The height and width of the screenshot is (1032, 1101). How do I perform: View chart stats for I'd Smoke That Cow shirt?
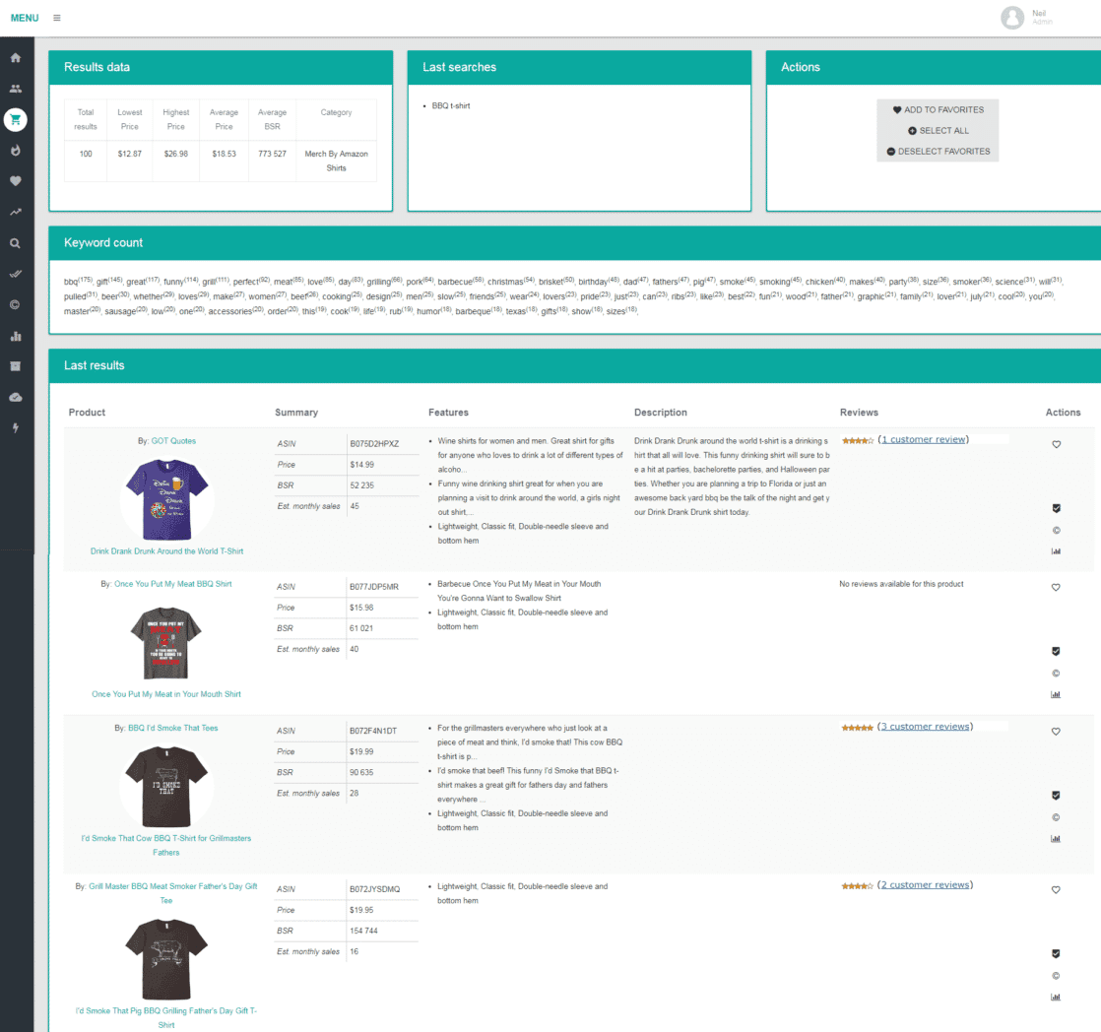(x=1056, y=839)
